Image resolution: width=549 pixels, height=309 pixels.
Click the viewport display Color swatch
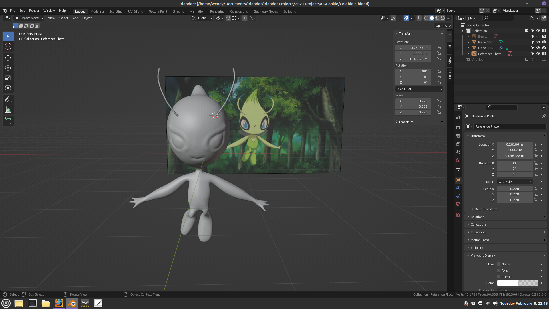click(x=517, y=283)
